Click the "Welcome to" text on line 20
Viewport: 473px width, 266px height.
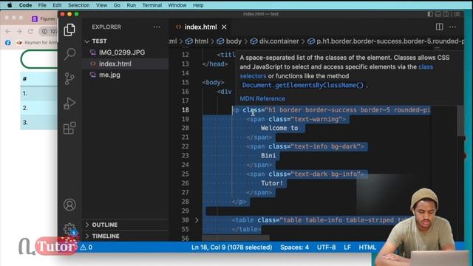tap(279, 128)
